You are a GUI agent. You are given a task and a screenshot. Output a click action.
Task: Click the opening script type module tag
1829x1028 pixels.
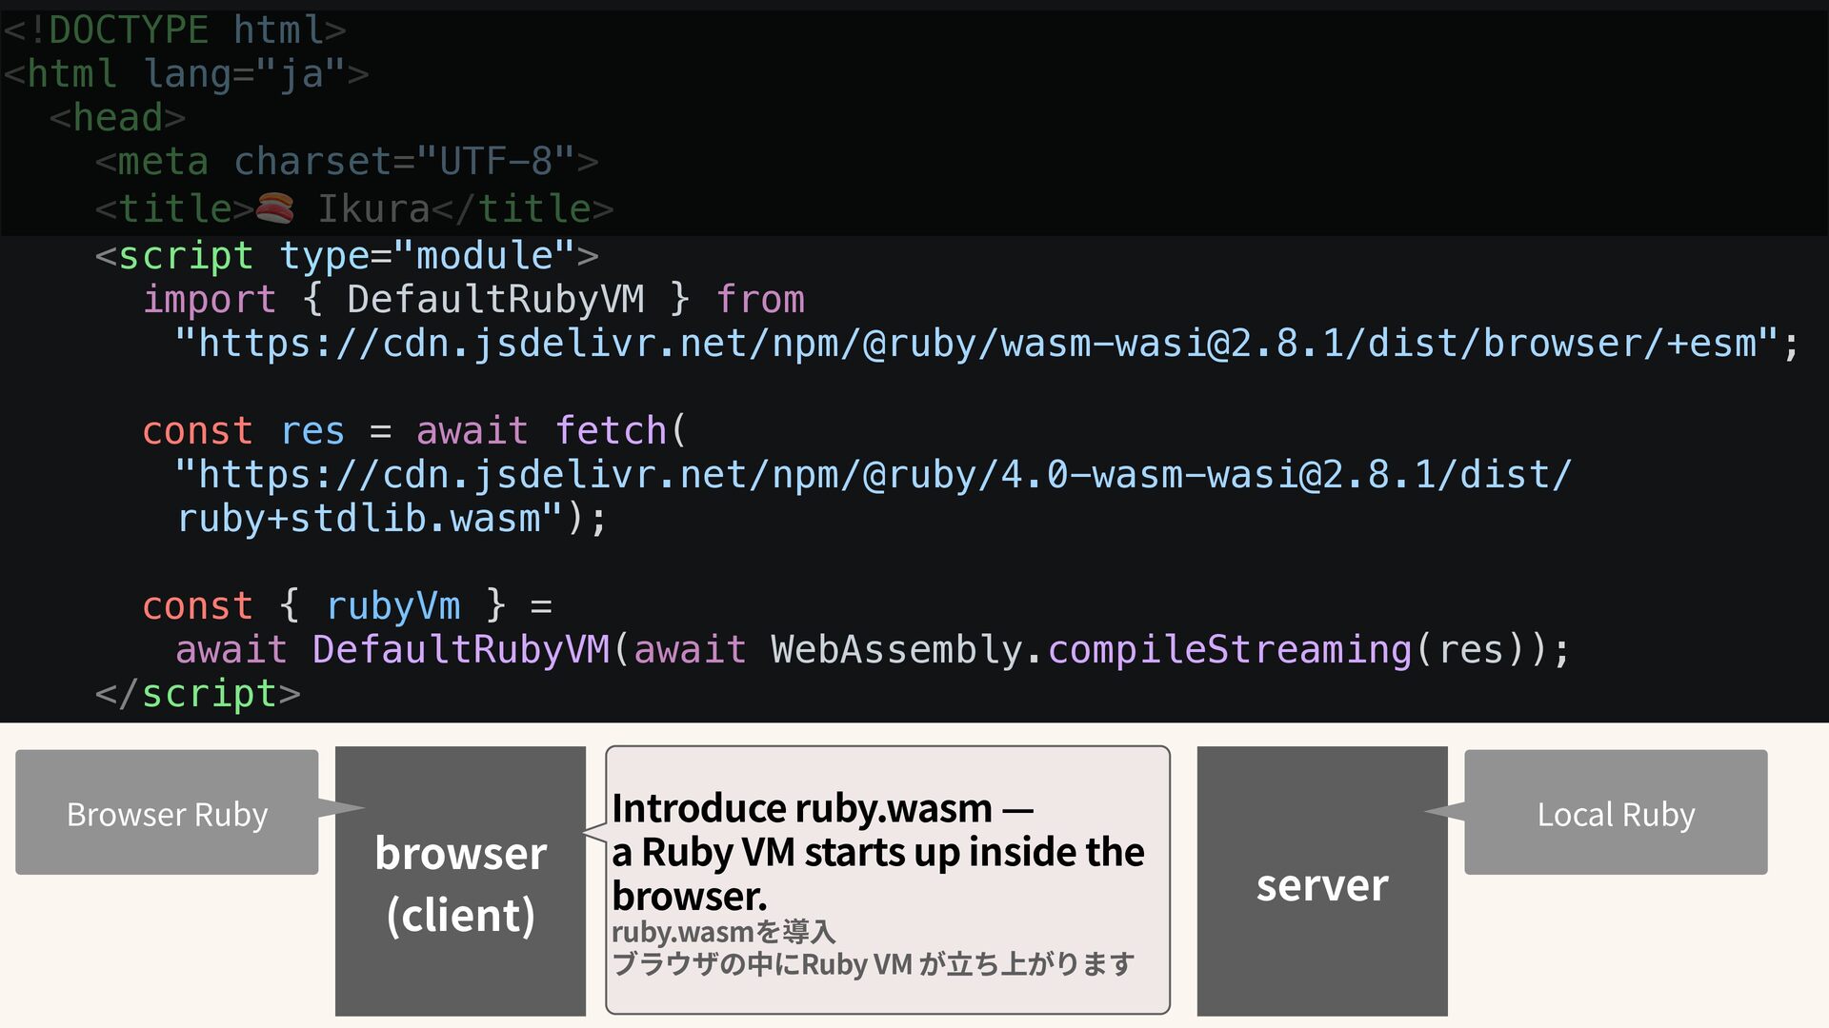click(347, 255)
